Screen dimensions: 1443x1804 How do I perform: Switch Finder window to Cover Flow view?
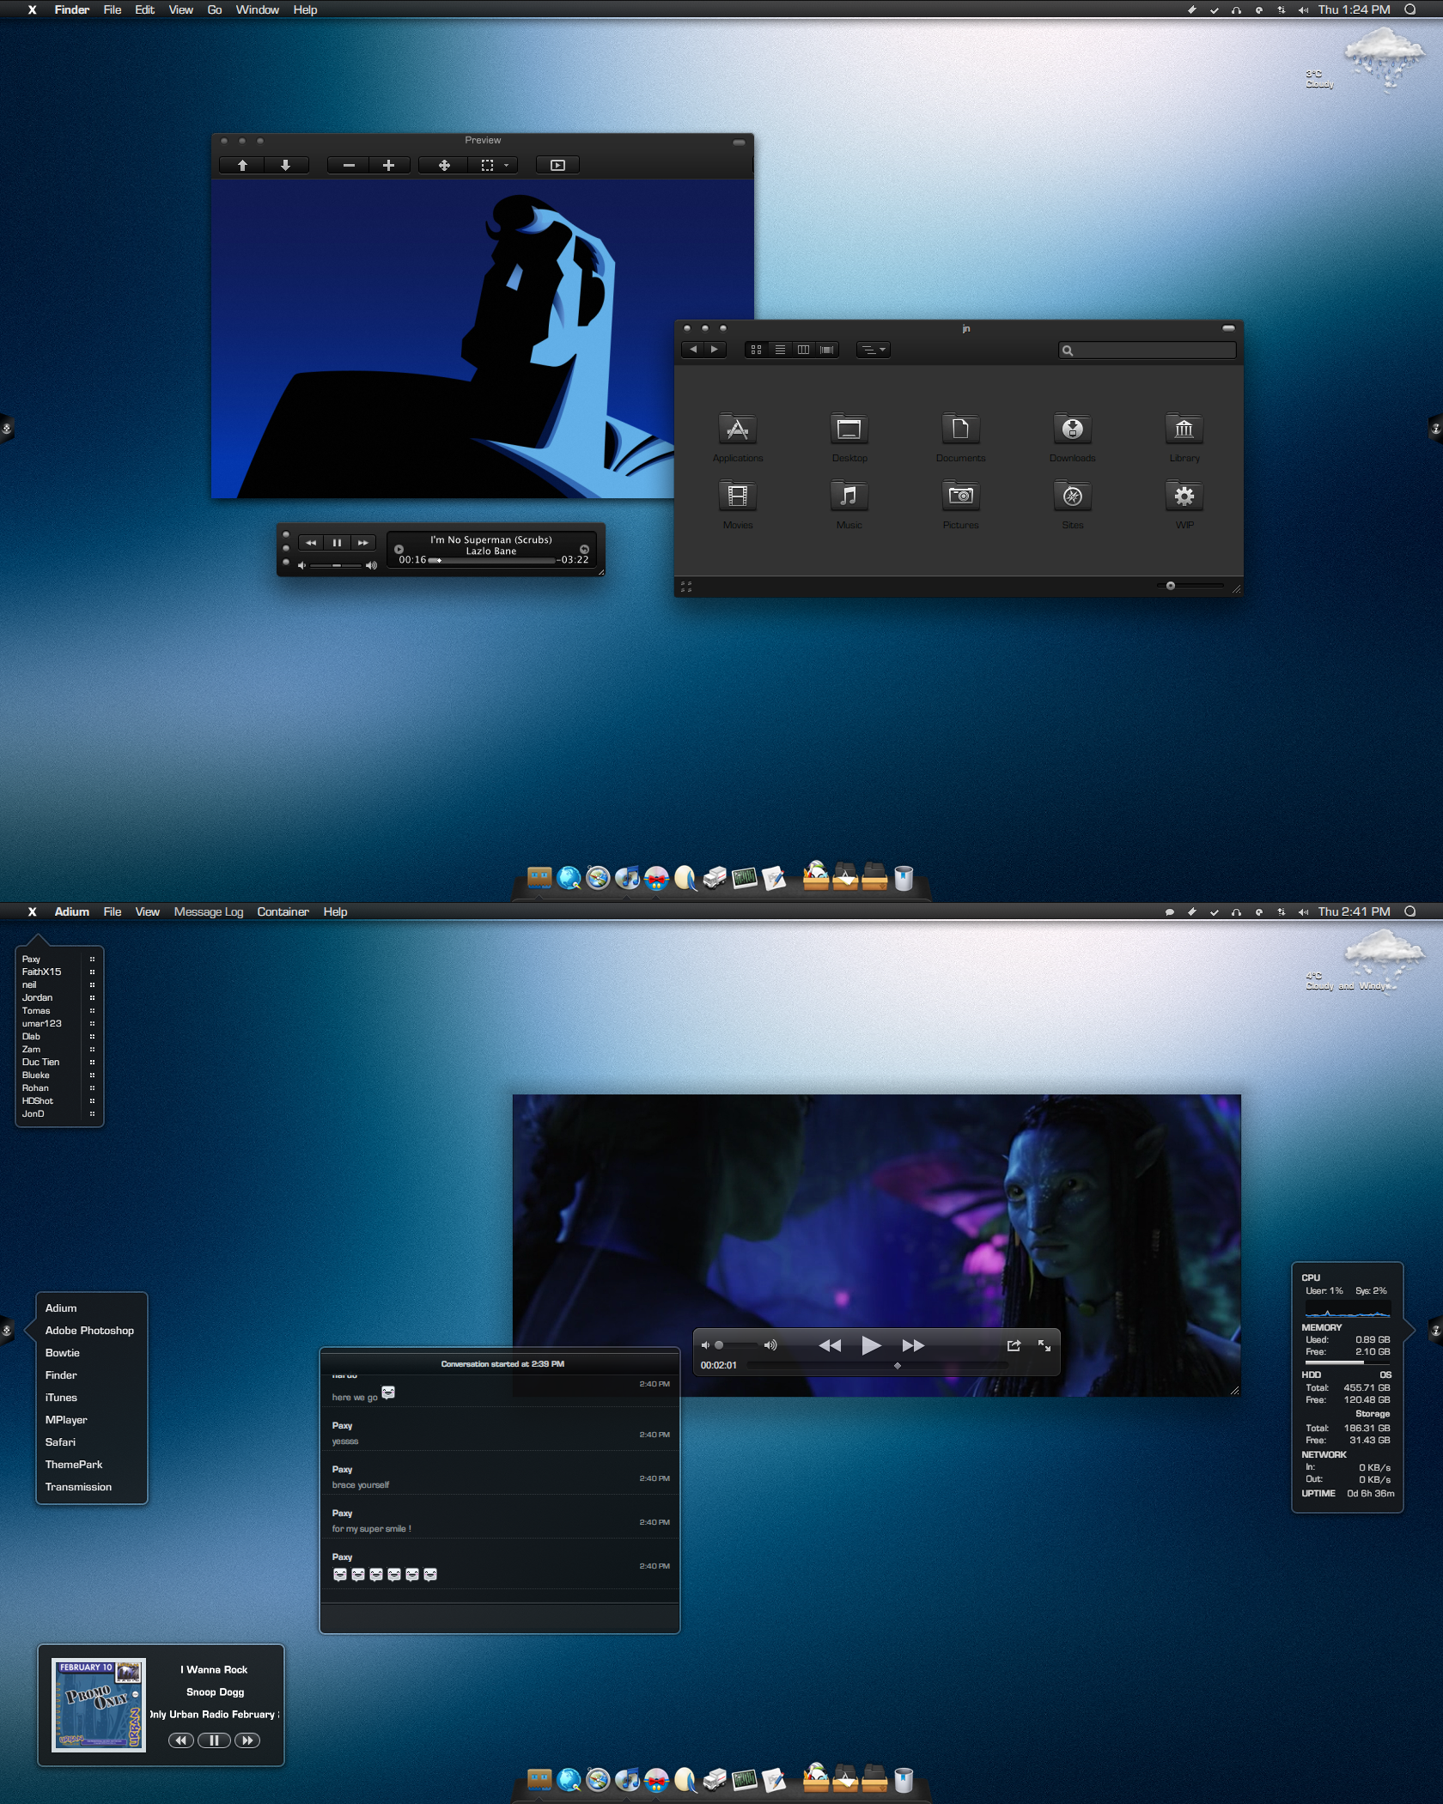pyautogui.click(x=826, y=350)
